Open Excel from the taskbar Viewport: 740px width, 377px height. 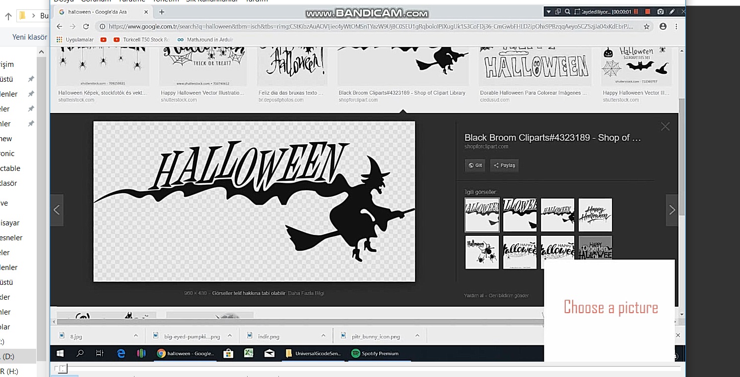point(249,353)
